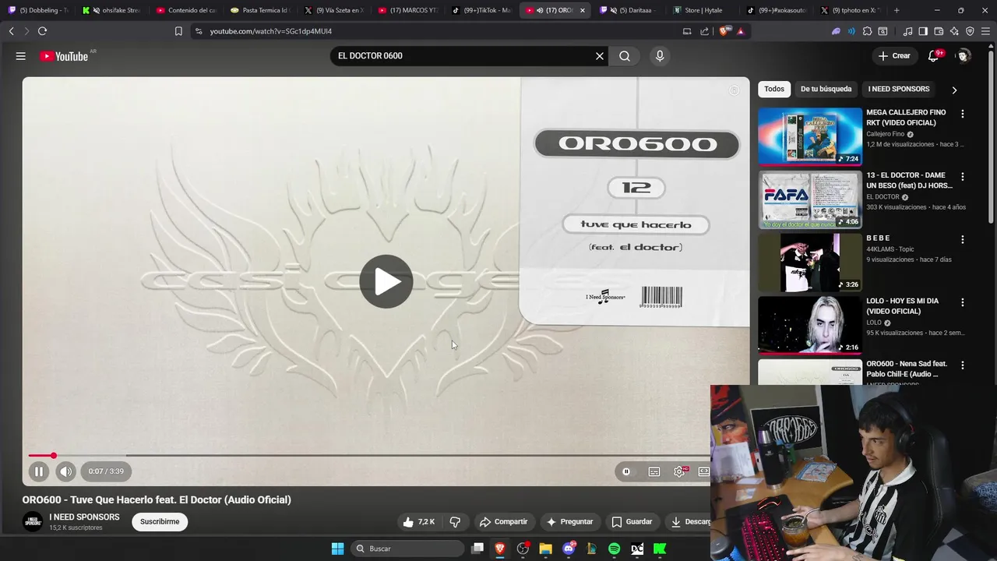Open MEGA CALLEJERO FINO RKT thumbnail
Image resolution: width=997 pixels, height=561 pixels.
(x=810, y=136)
